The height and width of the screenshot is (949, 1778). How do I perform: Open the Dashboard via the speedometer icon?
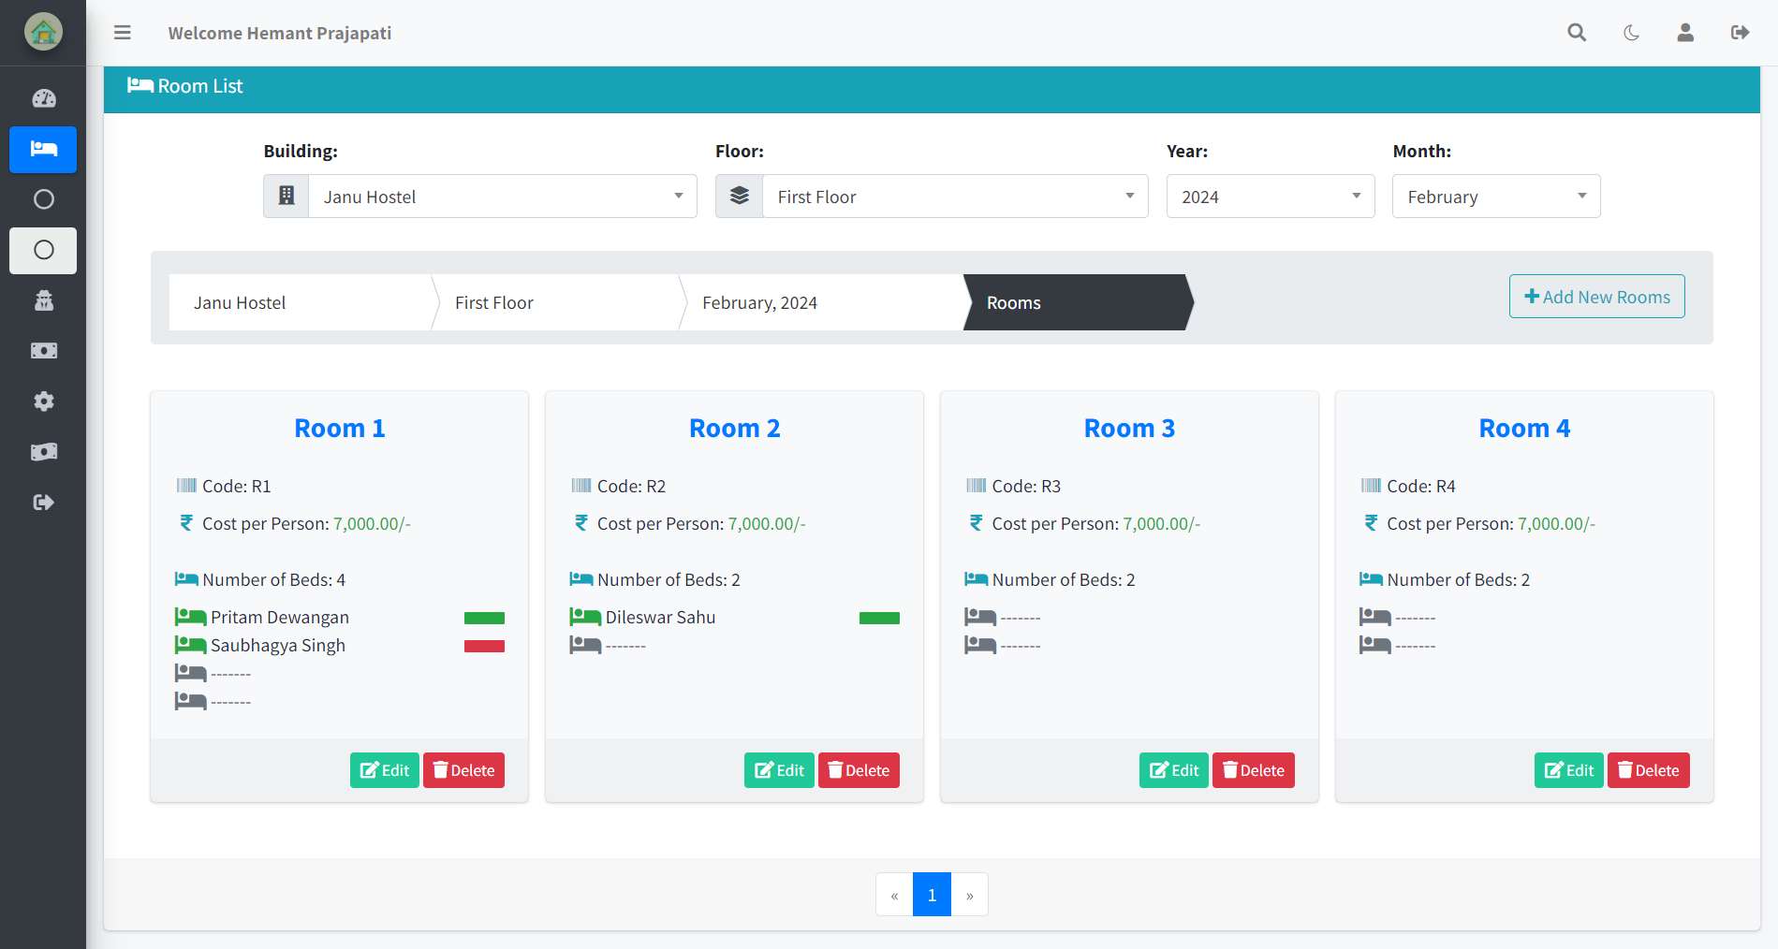tap(43, 97)
